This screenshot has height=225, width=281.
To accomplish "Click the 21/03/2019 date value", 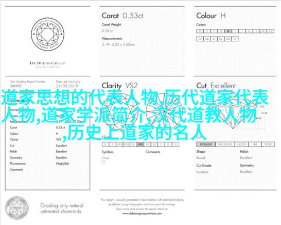I will tap(67, 86).
